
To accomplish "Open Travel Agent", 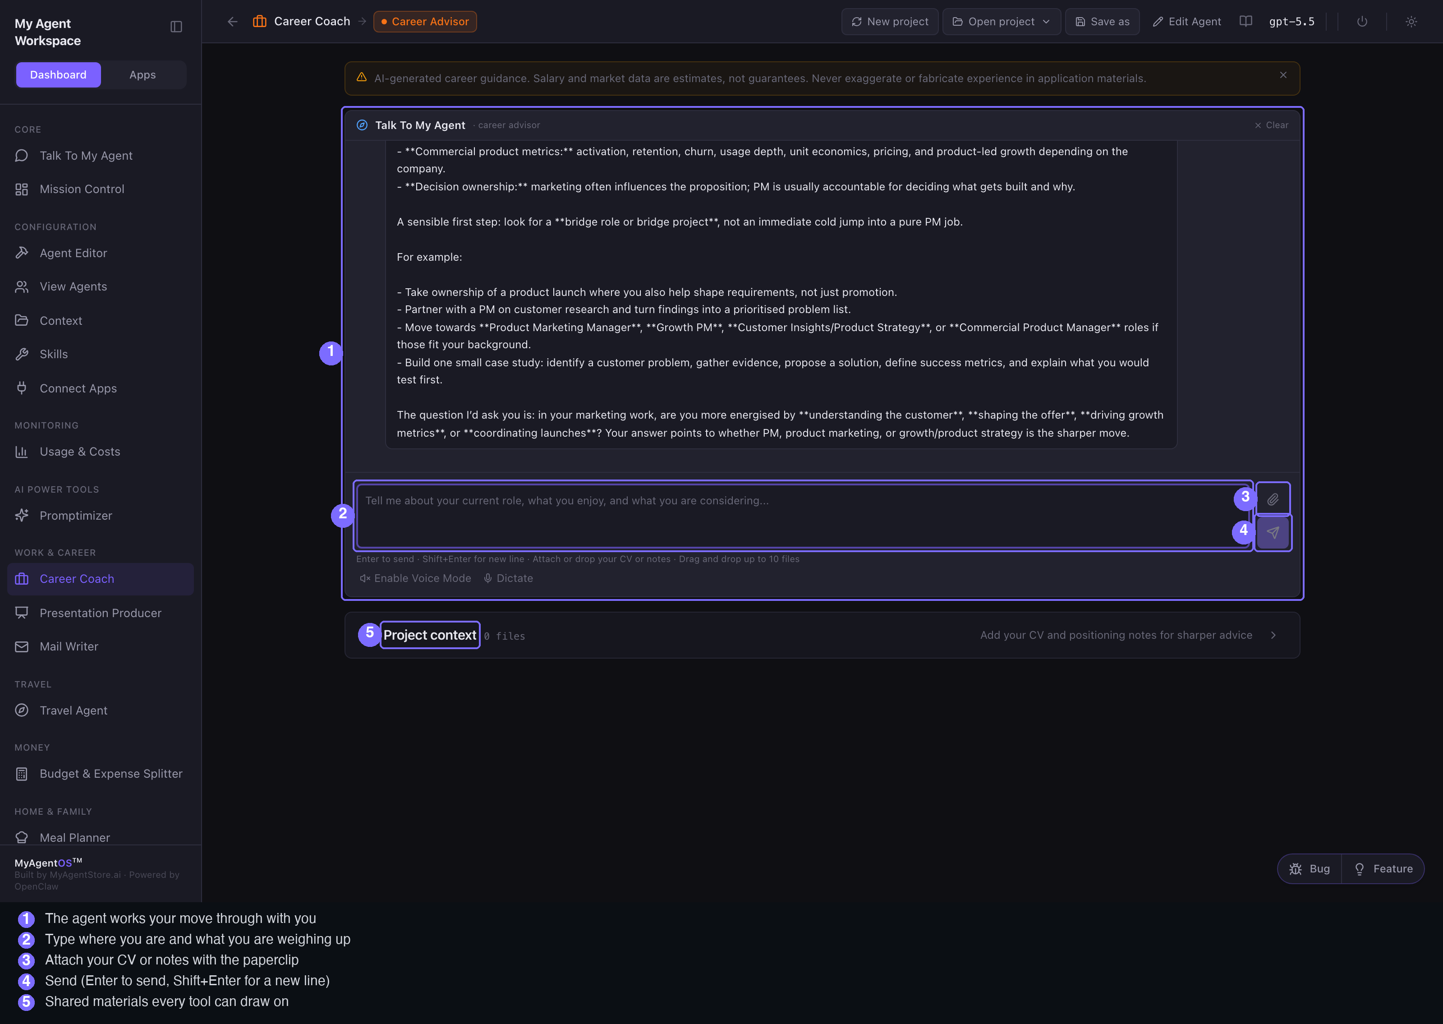I will pos(101,710).
